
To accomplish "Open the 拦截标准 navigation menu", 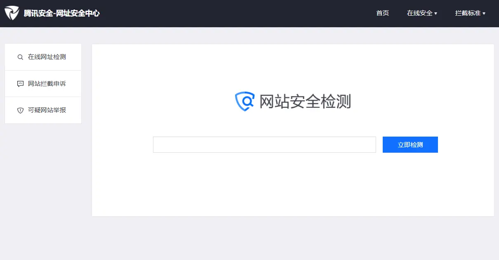I will coord(470,13).
